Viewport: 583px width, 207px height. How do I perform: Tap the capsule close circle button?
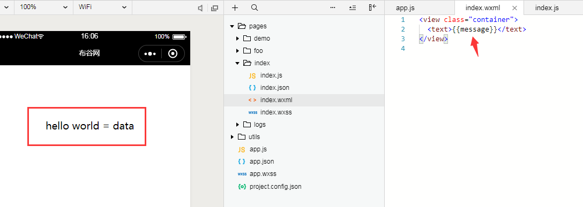(x=173, y=54)
